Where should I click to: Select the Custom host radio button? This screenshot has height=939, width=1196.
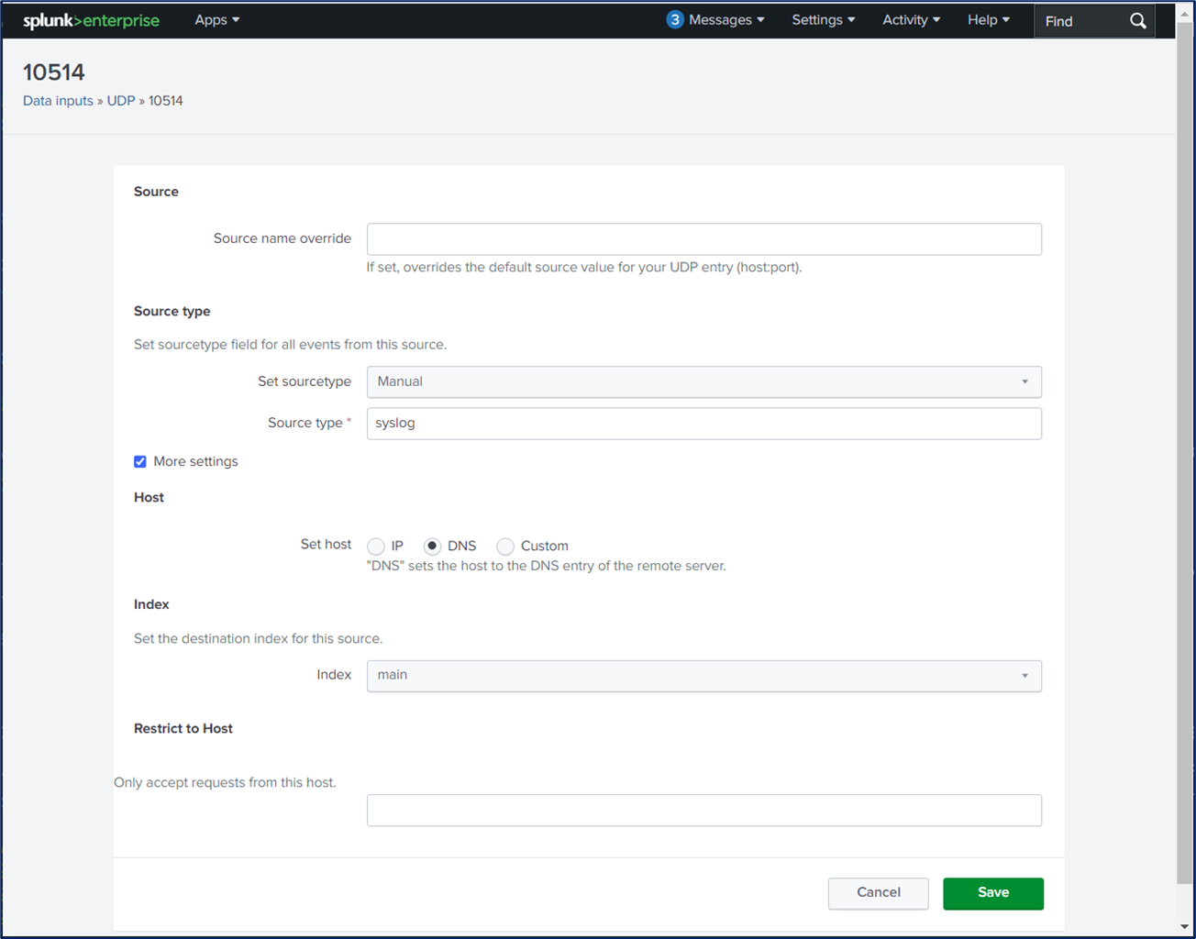pos(505,546)
